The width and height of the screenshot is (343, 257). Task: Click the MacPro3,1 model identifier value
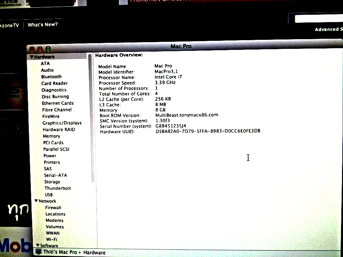point(166,72)
